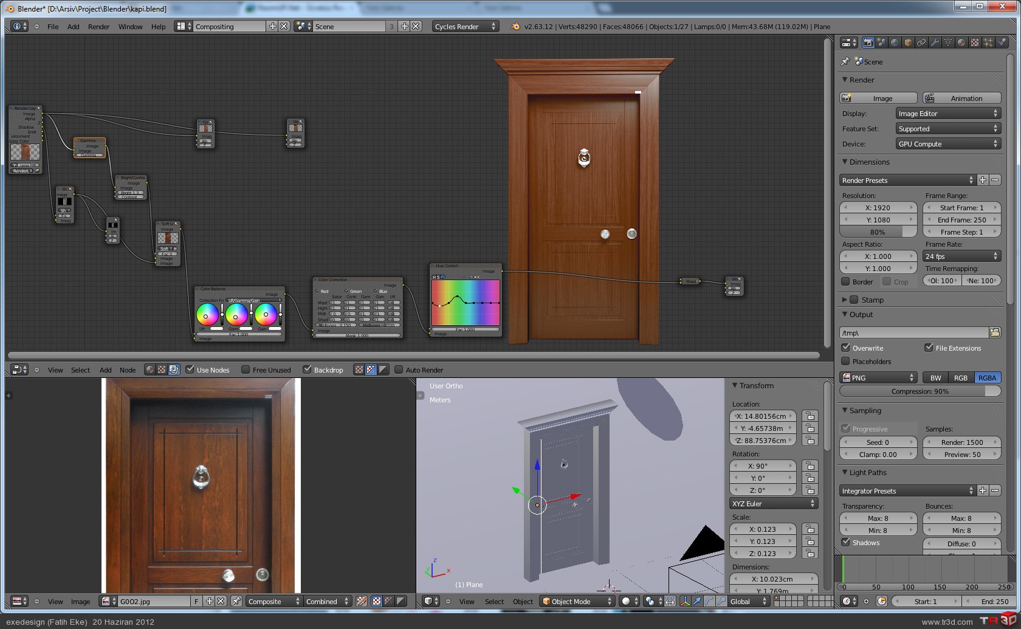Open the Image menu in image editor

click(80, 601)
